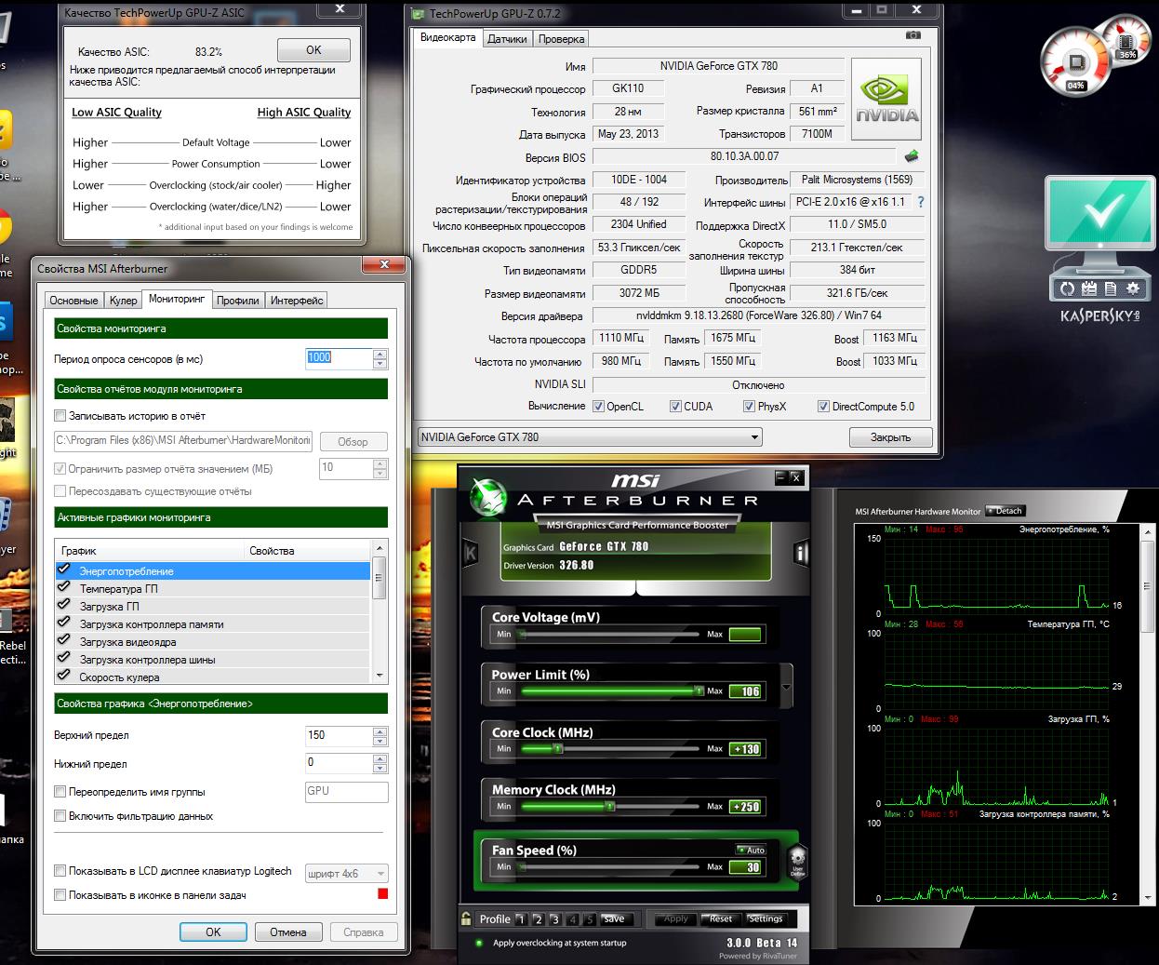Expand the Power Limit arrow panel
Screen dimensions: 1159x965
click(x=787, y=689)
